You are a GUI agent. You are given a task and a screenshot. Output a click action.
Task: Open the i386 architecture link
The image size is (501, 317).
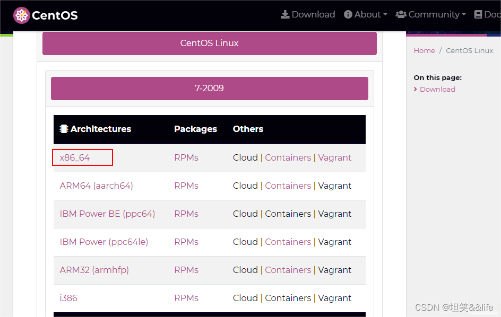point(68,298)
